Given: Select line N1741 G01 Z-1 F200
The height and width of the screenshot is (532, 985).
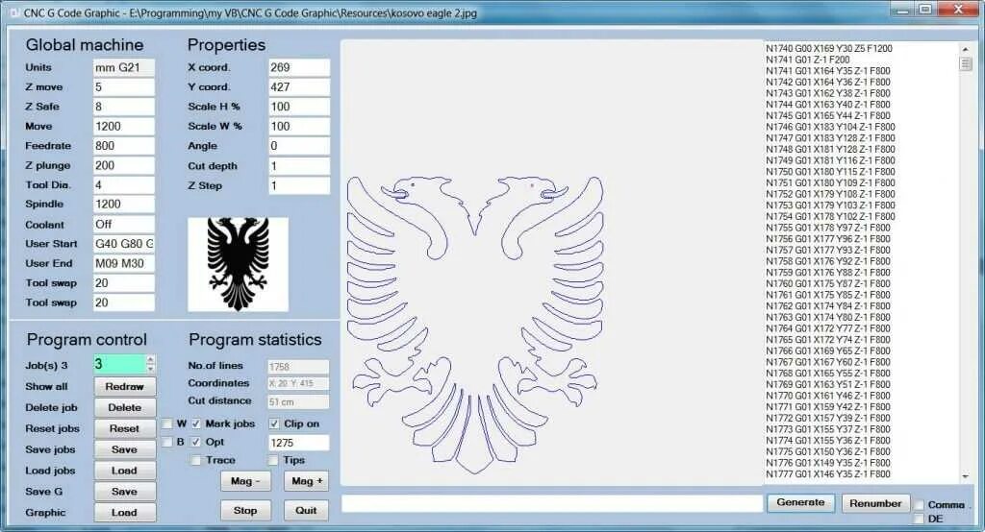Looking at the screenshot, I should coord(808,60).
